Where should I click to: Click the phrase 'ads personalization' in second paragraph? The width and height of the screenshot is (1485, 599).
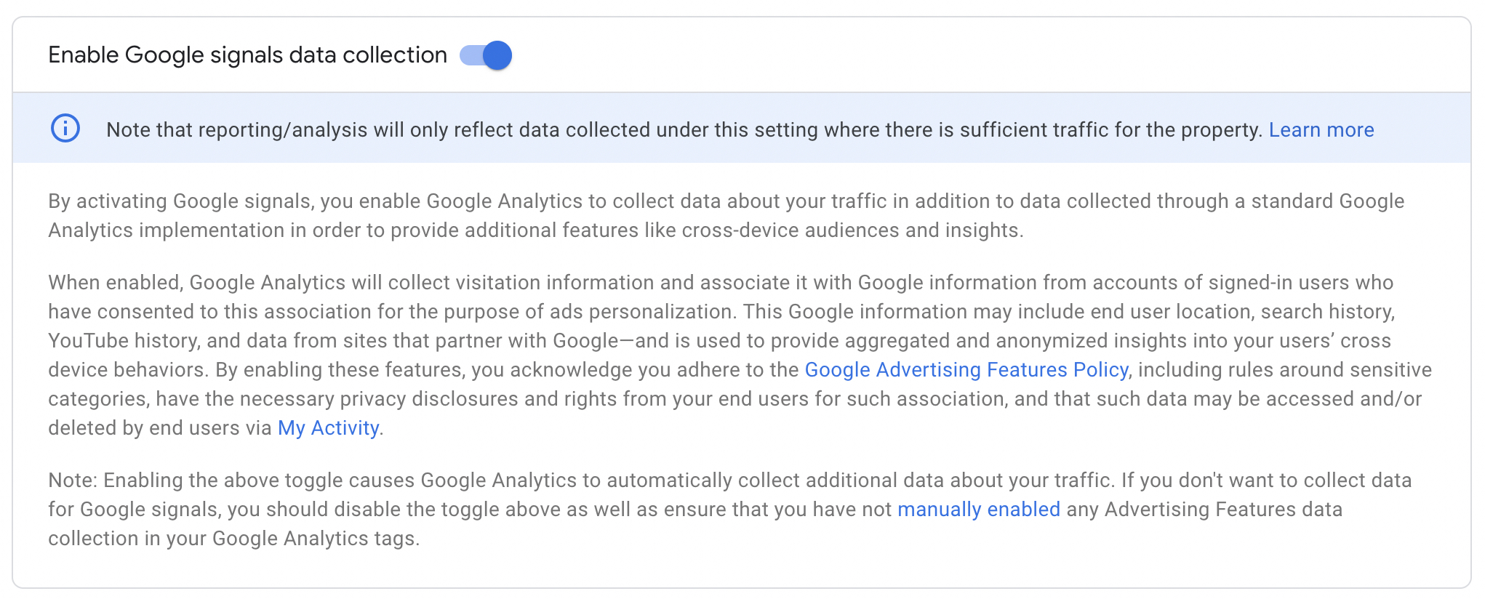[x=641, y=311]
